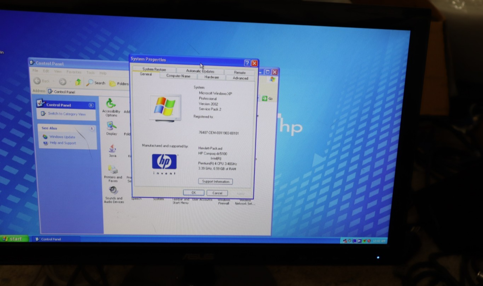Click the Up folder toolbar icon
This screenshot has height=286, width=483.
(78, 82)
